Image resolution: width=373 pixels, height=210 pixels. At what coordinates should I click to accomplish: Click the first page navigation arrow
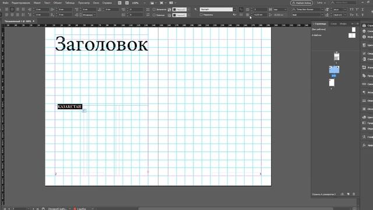(x=5, y=209)
